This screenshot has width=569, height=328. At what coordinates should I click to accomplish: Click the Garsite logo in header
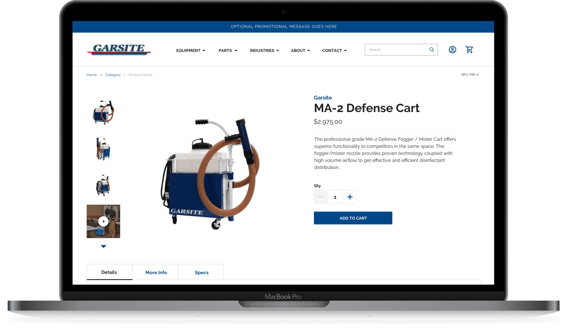pos(119,49)
